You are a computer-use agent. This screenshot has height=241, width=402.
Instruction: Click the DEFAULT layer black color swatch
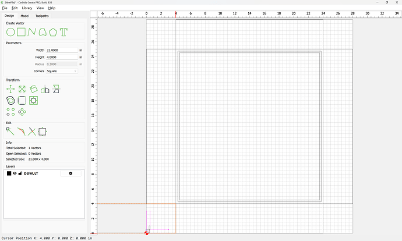(x=9, y=173)
